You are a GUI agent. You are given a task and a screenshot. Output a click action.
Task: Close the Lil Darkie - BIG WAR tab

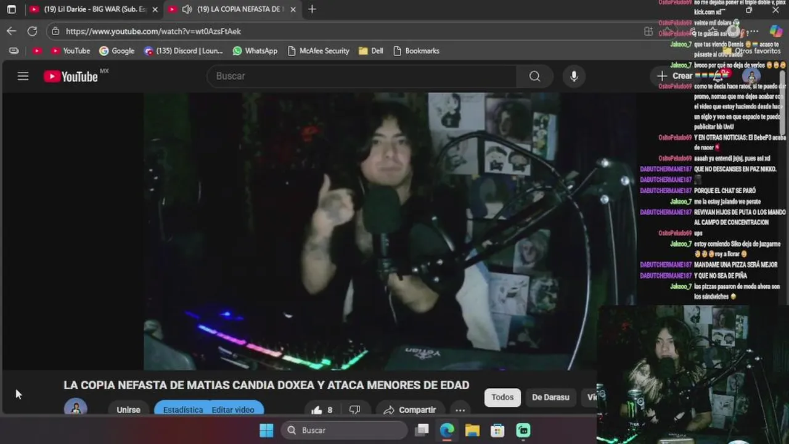[x=155, y=9]
